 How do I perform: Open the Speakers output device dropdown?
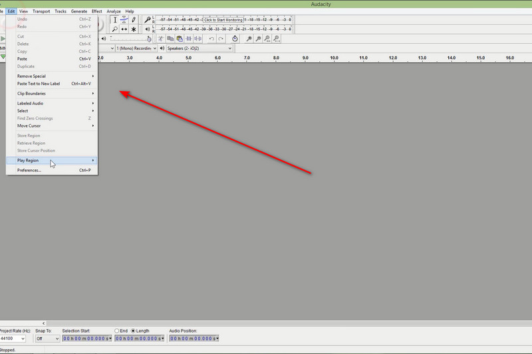[198, 48]
